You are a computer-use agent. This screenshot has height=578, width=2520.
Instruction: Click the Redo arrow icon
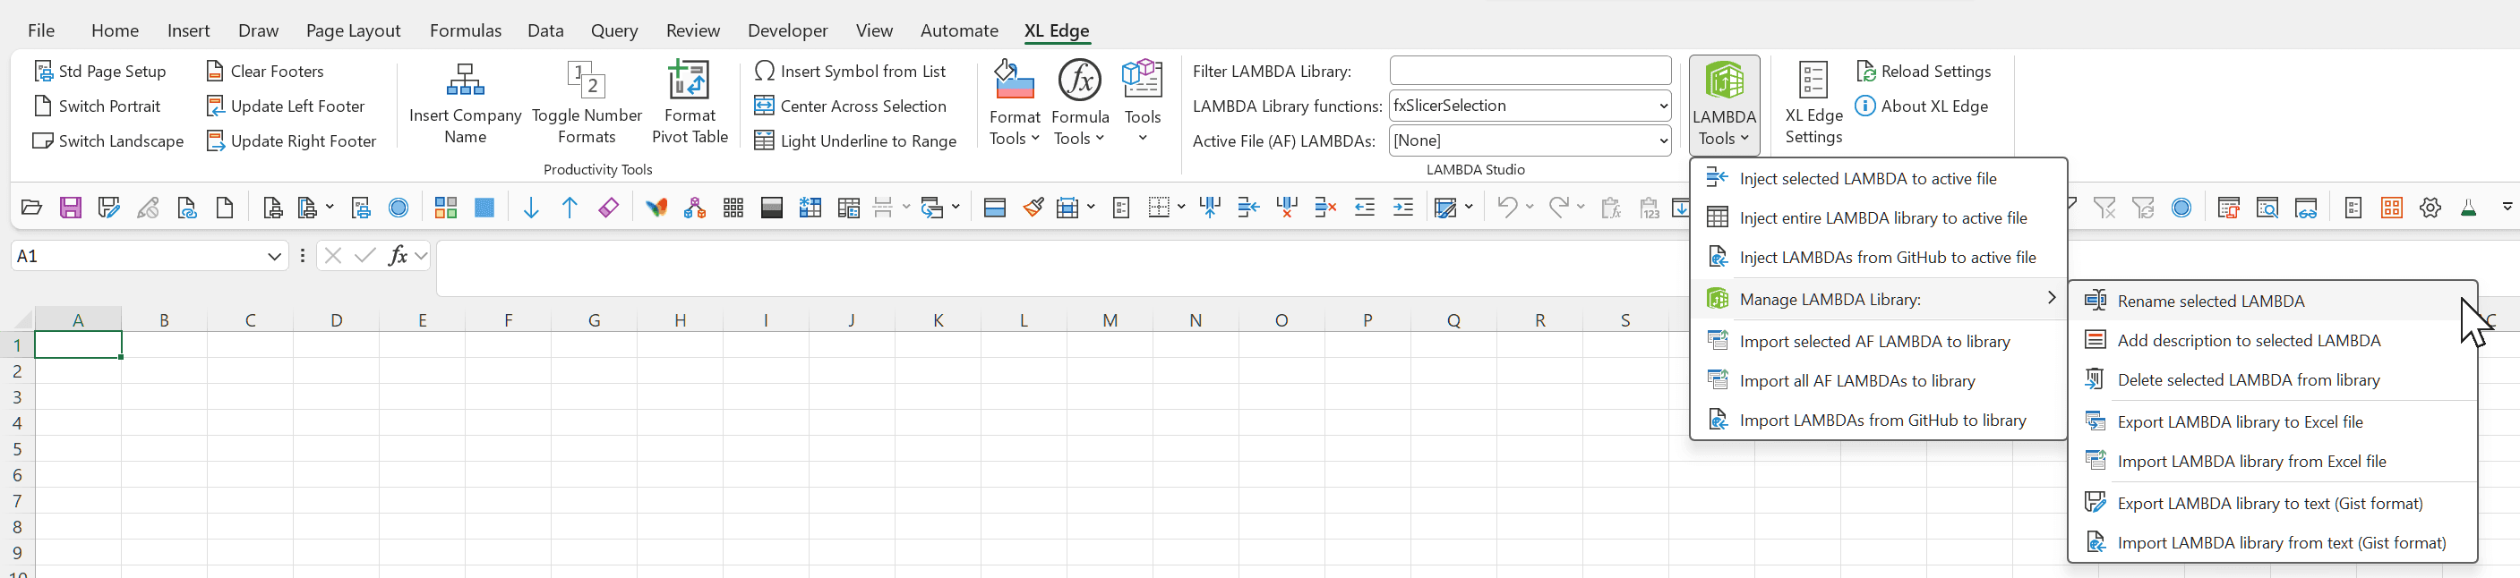1559,208
